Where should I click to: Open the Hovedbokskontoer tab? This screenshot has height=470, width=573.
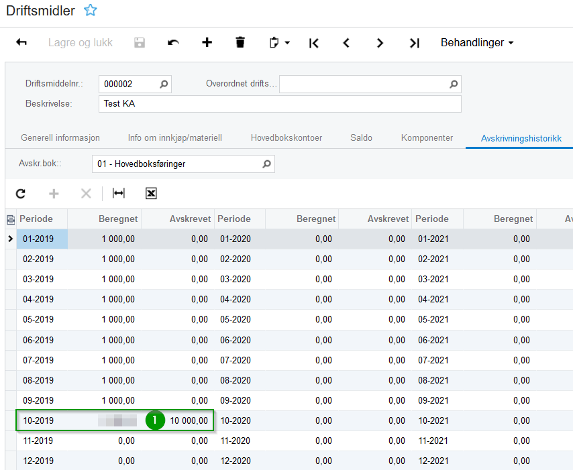click(286, 138)
